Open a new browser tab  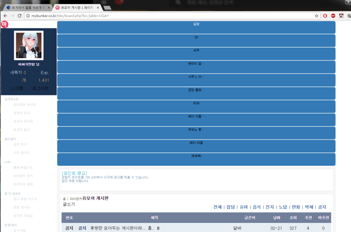click(107, 8)
